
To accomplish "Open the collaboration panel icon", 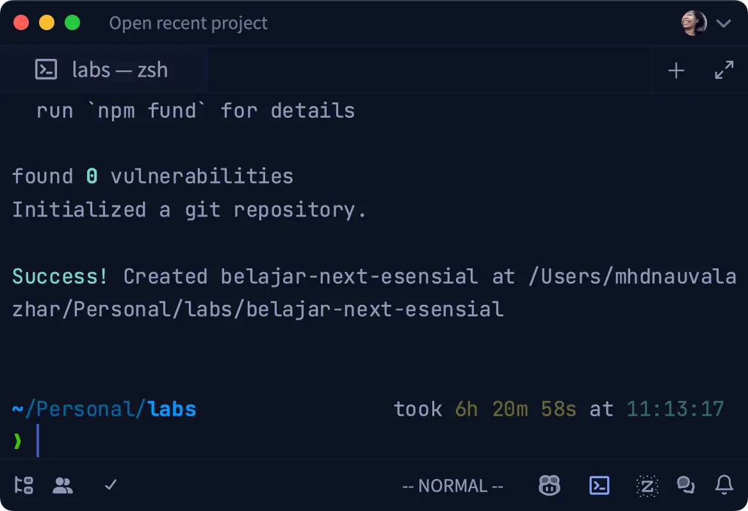I will coord(63,485).
